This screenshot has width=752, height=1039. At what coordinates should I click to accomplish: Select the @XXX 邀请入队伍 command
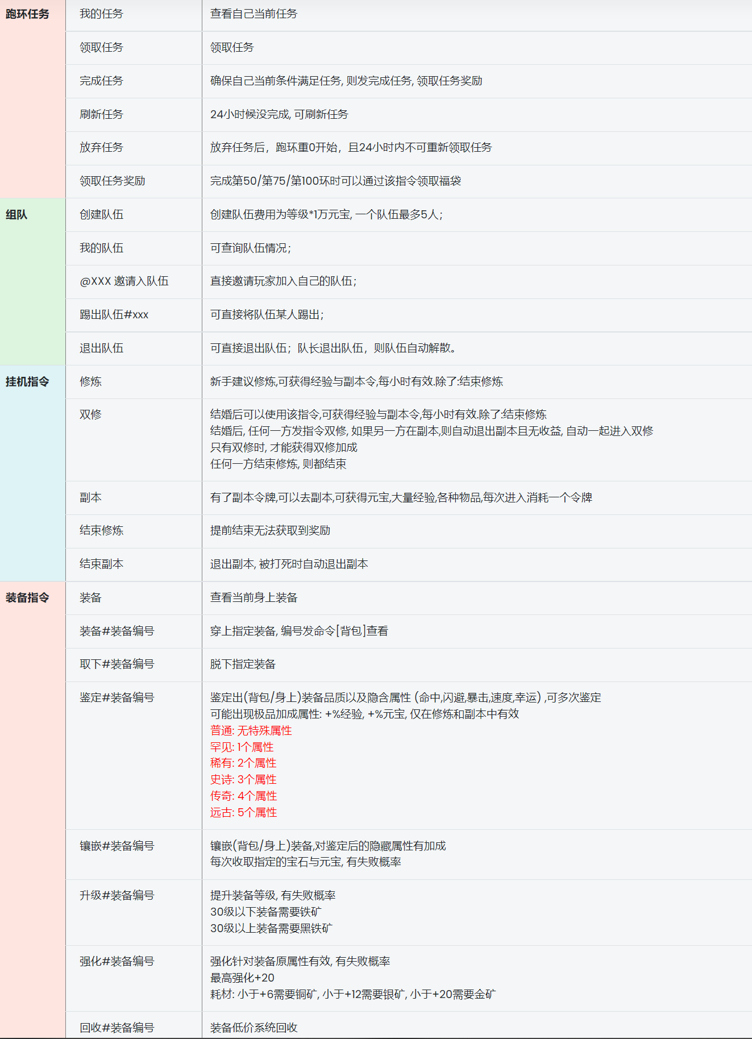tap(134, 281)
